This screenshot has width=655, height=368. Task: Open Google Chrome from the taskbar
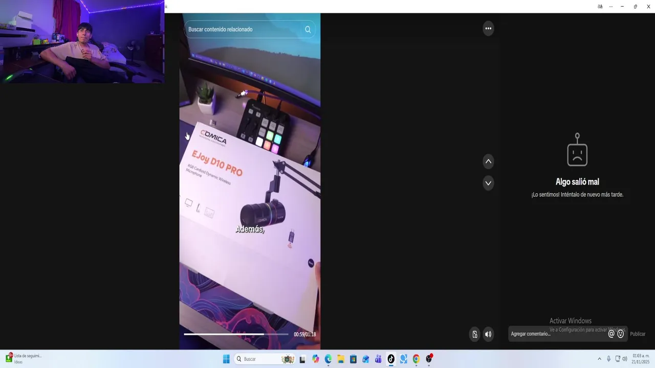(416, 359)
